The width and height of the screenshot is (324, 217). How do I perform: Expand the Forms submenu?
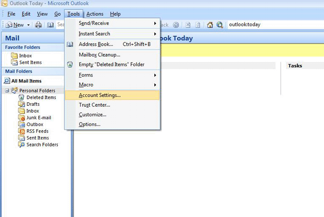click(x=112, y=75)
